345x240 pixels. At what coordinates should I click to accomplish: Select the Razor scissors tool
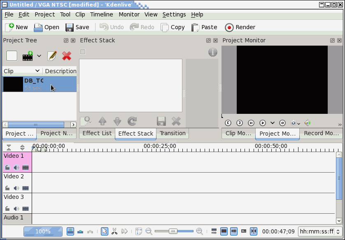click(114, 231)
